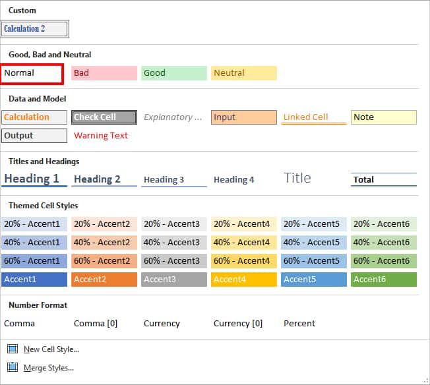Apply the Heading 2 style

pos(104,179)
